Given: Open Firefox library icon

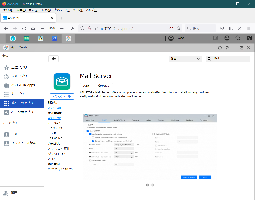Looking at the screenshot, I should click(231, 29).
